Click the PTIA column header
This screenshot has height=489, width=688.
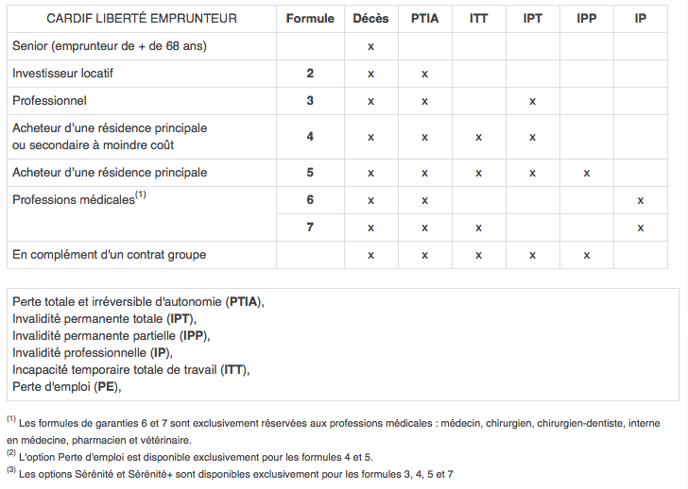424,18
